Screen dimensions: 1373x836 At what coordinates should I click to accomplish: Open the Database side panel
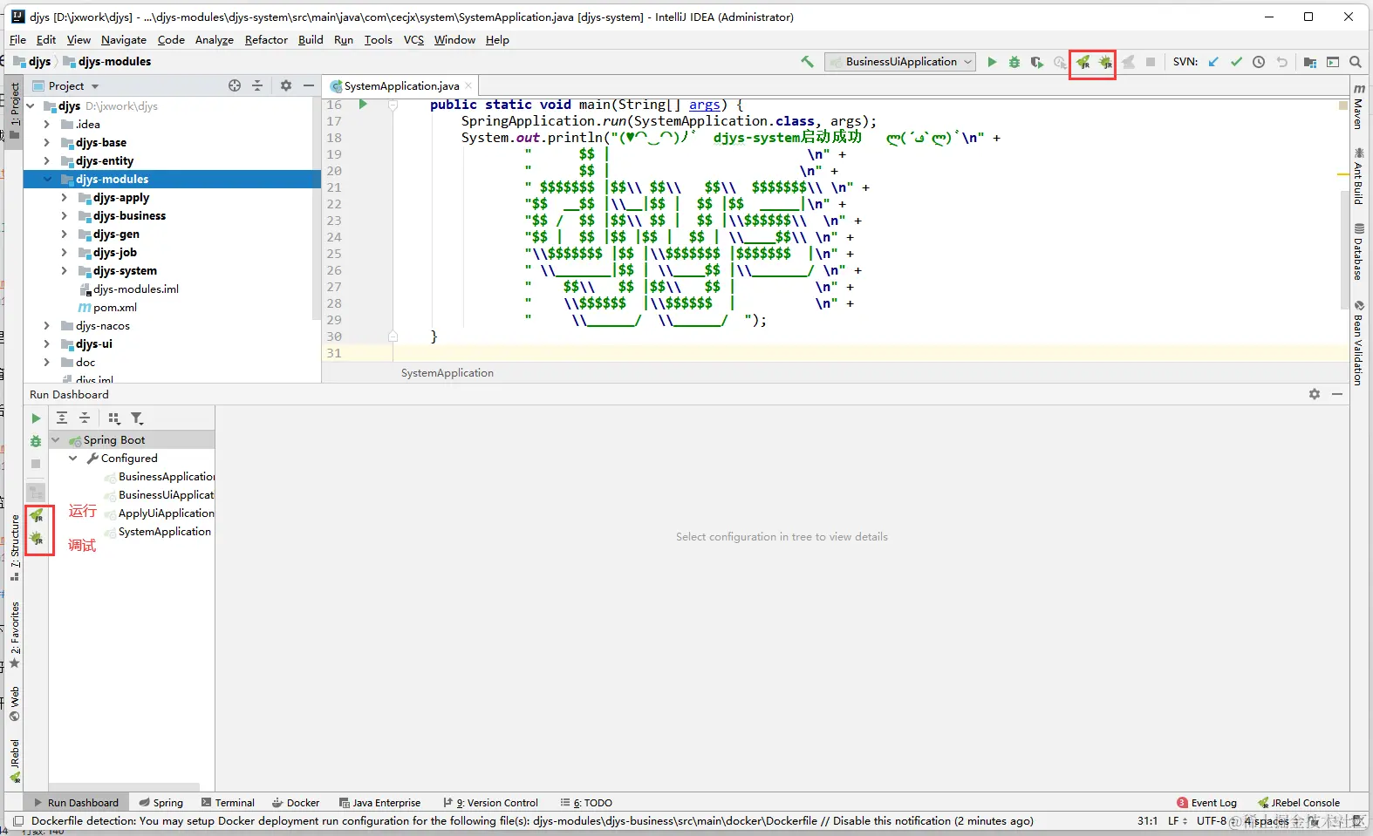(x=1359, y=252)
